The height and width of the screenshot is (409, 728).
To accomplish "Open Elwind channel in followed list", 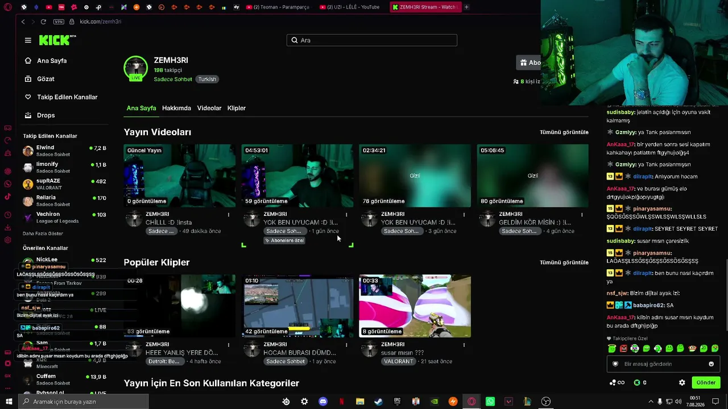I will tap(64, 151).
